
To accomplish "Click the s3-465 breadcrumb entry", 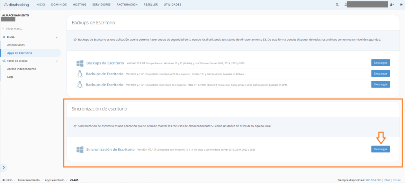I will [x=74, y=180].
